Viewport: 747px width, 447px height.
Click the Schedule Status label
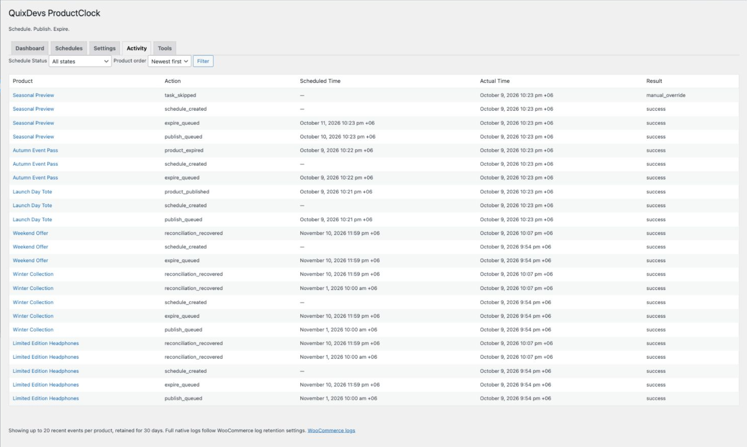(x=28, y=61)
